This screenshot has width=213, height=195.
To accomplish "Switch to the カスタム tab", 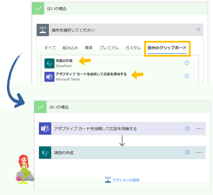I will (x=133, y=48).
